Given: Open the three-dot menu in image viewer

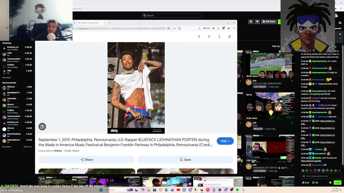Looking at the screenshot, I should click(219, 36).
